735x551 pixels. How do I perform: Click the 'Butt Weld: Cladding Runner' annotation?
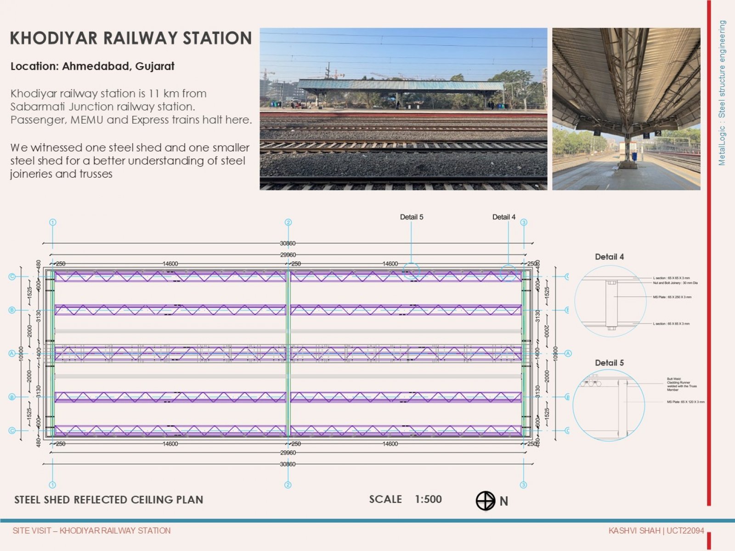click(x=682, y=384)
